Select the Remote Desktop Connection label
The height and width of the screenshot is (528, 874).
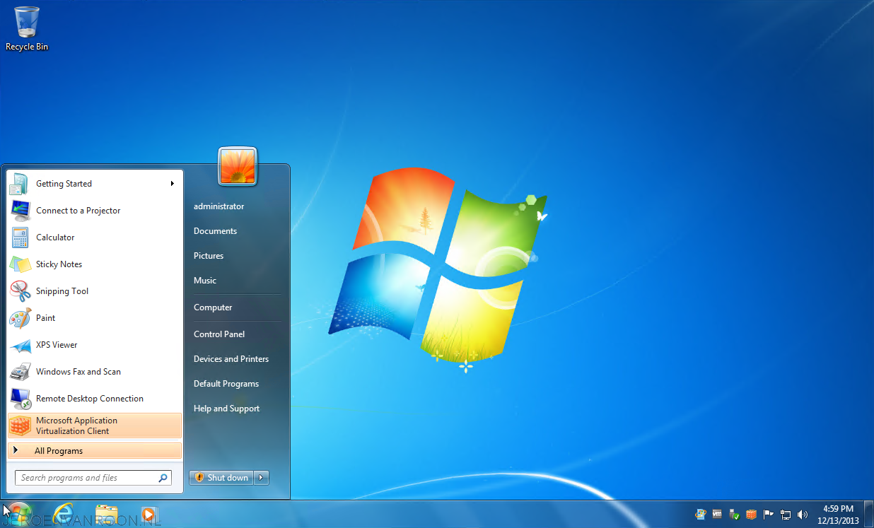(90, 399)
